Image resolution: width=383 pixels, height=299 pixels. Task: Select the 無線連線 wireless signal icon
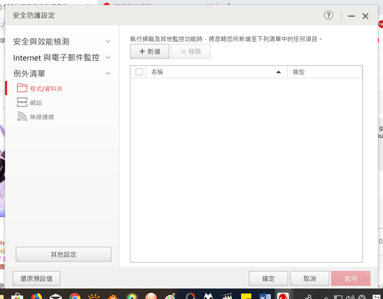(x=22, y=116)
